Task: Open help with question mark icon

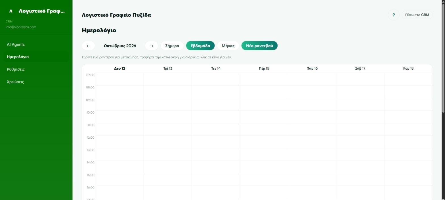Action: click(x=393, y=15)
